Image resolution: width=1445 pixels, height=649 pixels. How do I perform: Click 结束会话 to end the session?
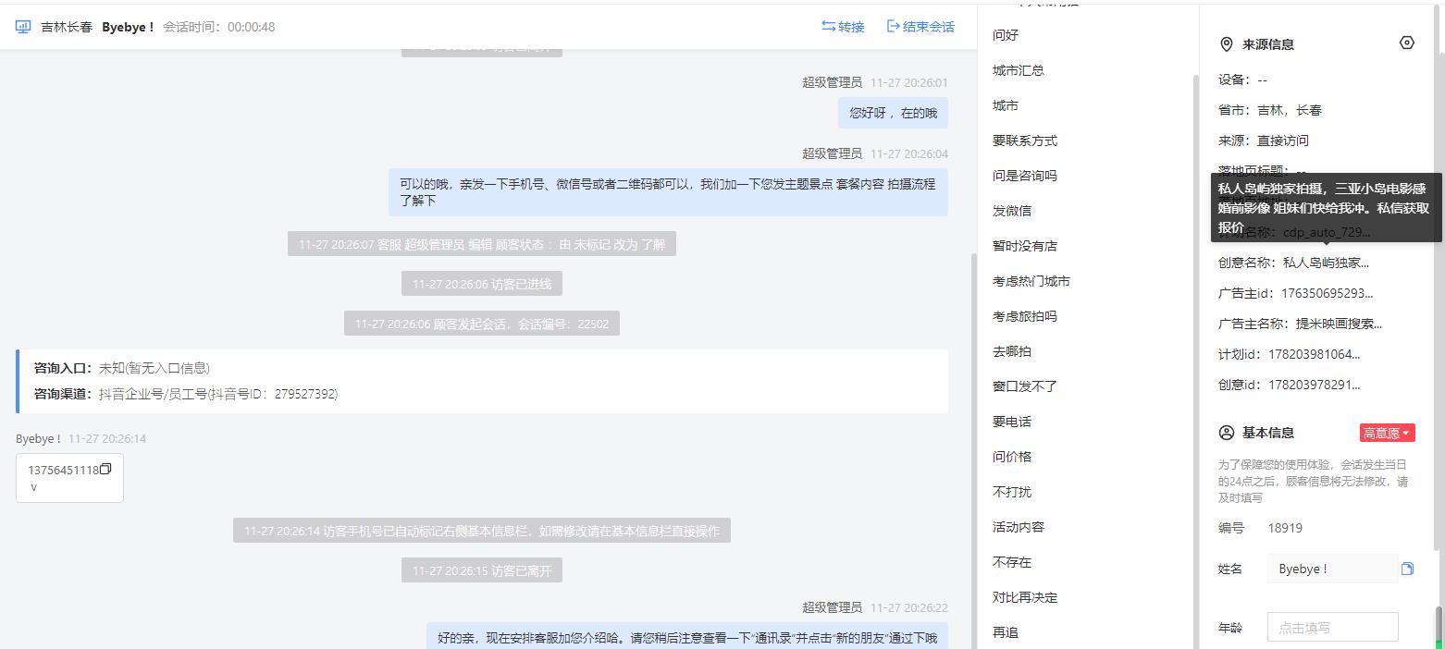[x=920, y=27]
